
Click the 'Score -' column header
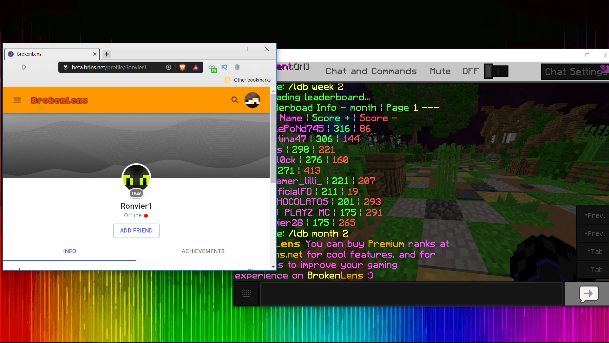coord(378,118)
